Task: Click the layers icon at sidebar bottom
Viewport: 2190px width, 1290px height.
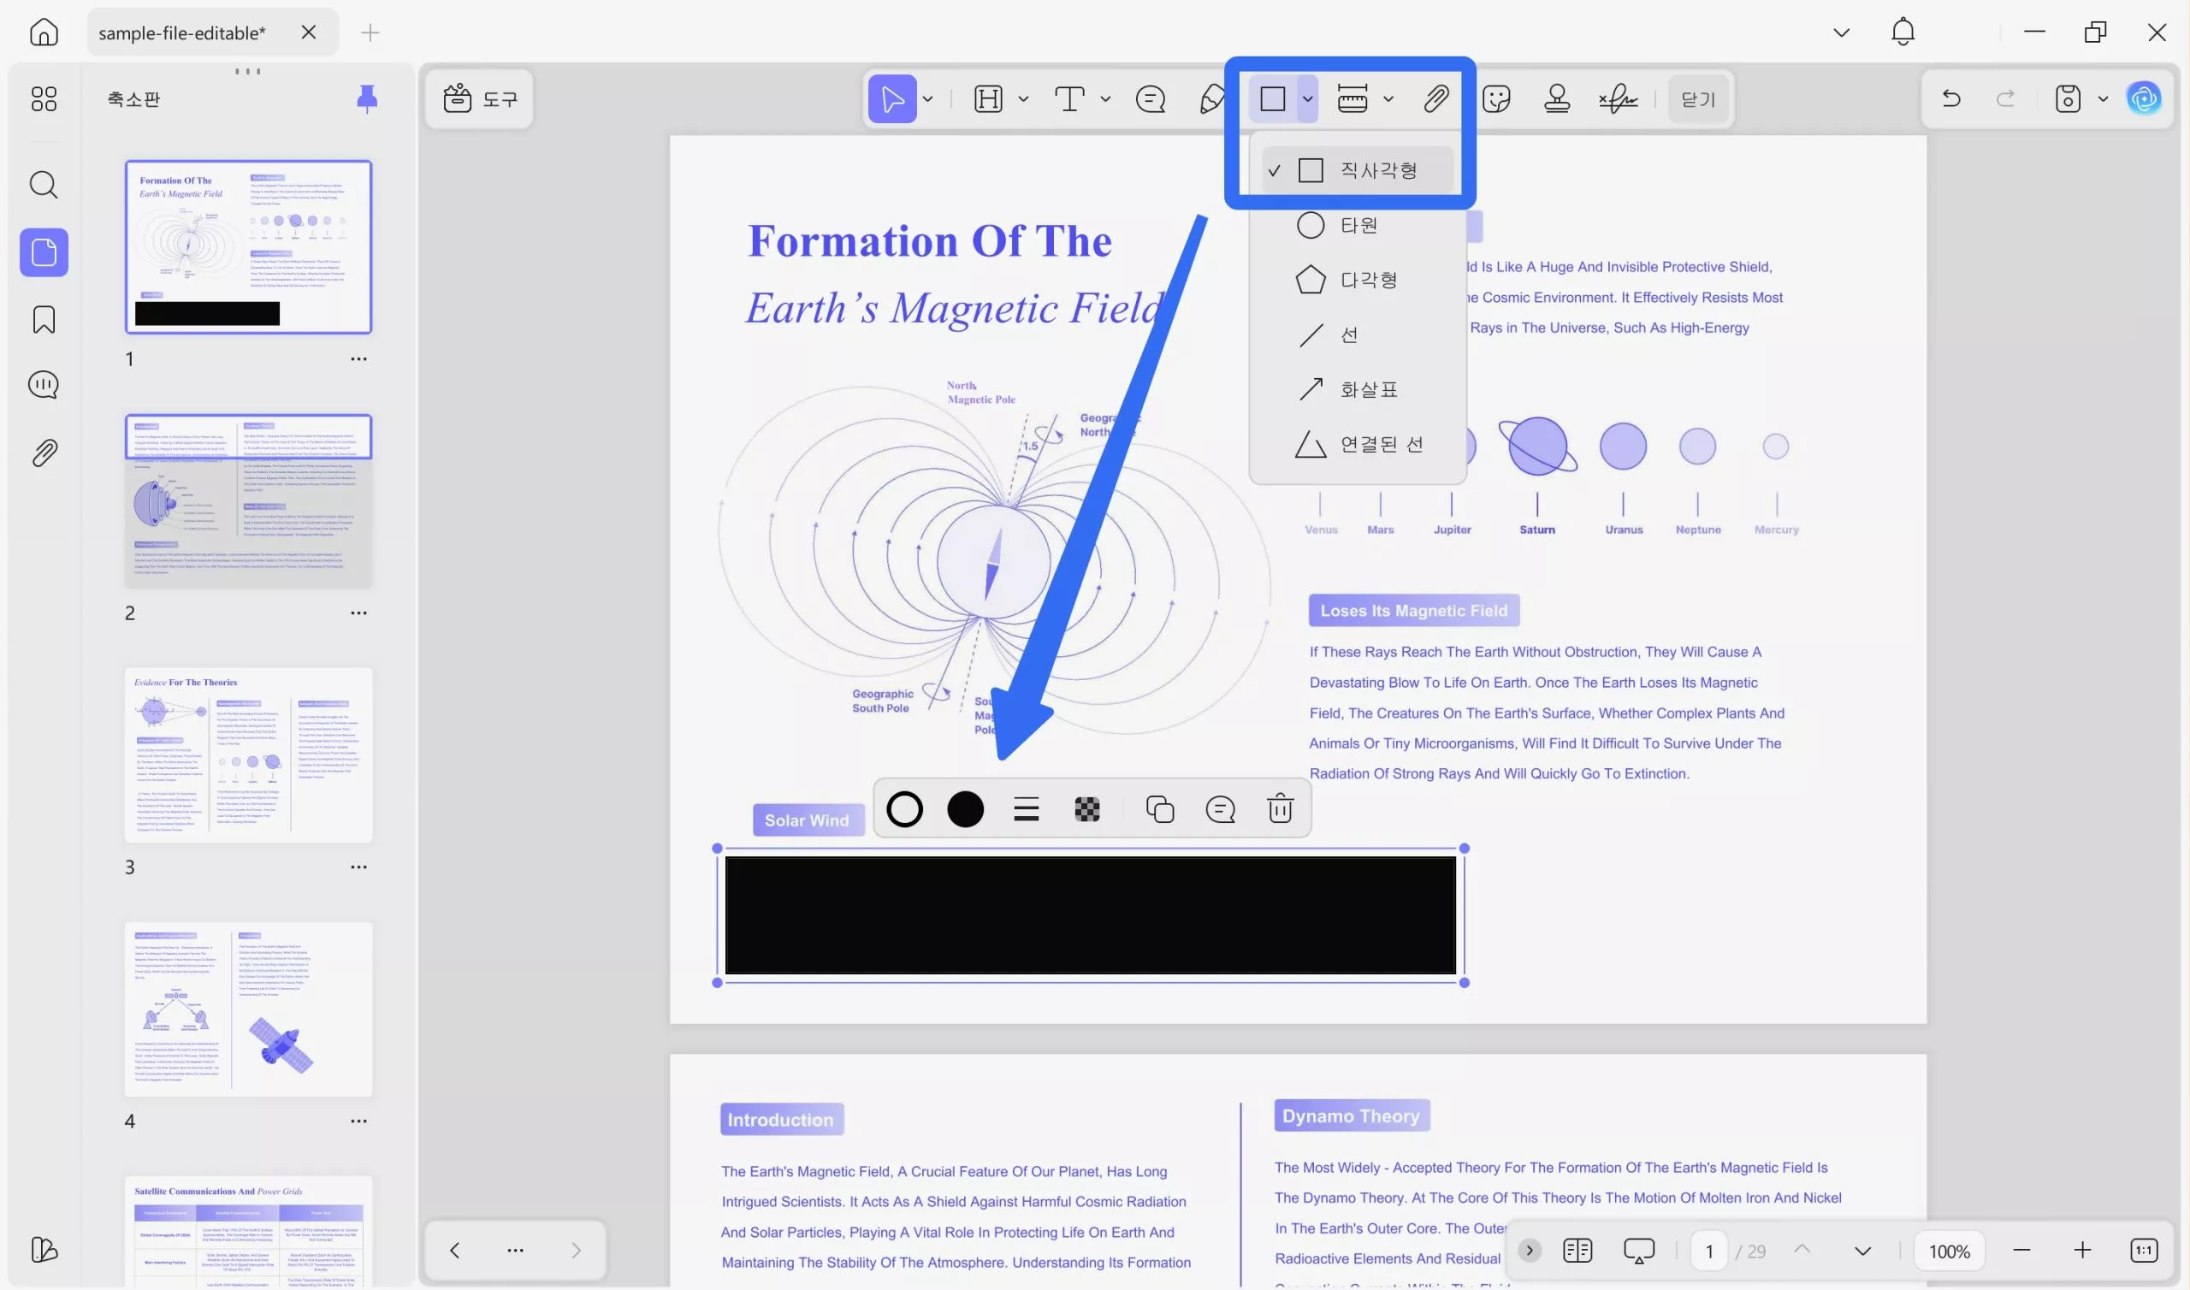Action: 44,1249
